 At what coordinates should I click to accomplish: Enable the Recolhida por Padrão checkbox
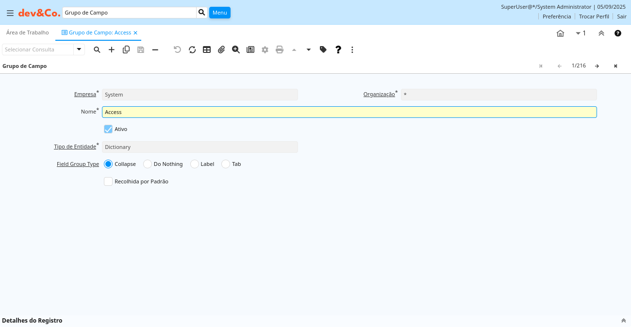click(x=108, y=181)
